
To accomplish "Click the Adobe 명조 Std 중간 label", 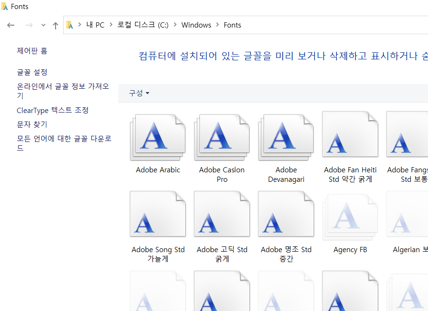I will pos(286,254).
